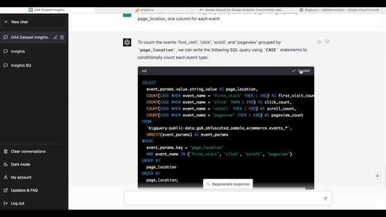The image size is (386, 217).
Task: Click the bigquery-public-data table name line
Action: click(219, 128)
